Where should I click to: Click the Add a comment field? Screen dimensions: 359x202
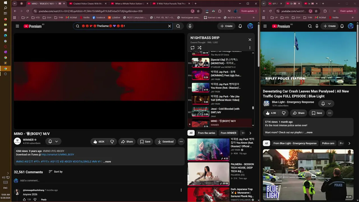100,180
